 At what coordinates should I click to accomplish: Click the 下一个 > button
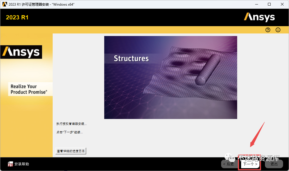tap(250, 164)
